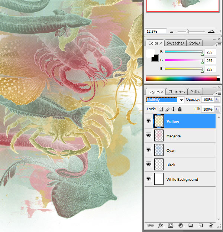Open the Multiply blend mode dropdown

pyautogui.click(x=181, y=100)
